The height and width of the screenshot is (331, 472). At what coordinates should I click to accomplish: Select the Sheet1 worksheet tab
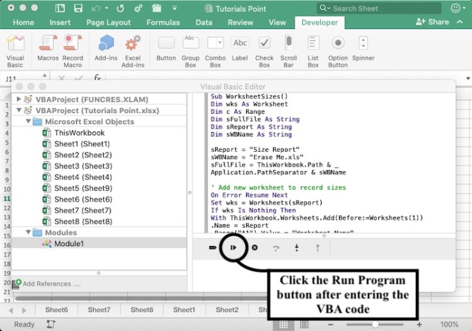point(184,309)
